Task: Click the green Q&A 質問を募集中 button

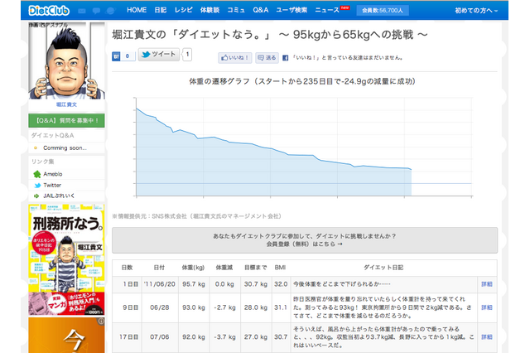Action: tap(66, 120)
